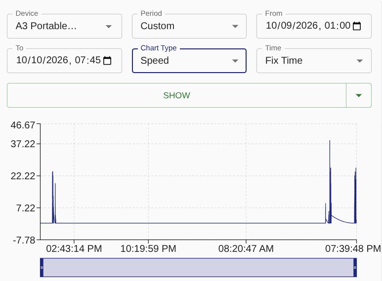This screenshot has width=382, height=281.
Task: Click the 08:20:47 AM axis label
Action: click(x=246, y=248)
